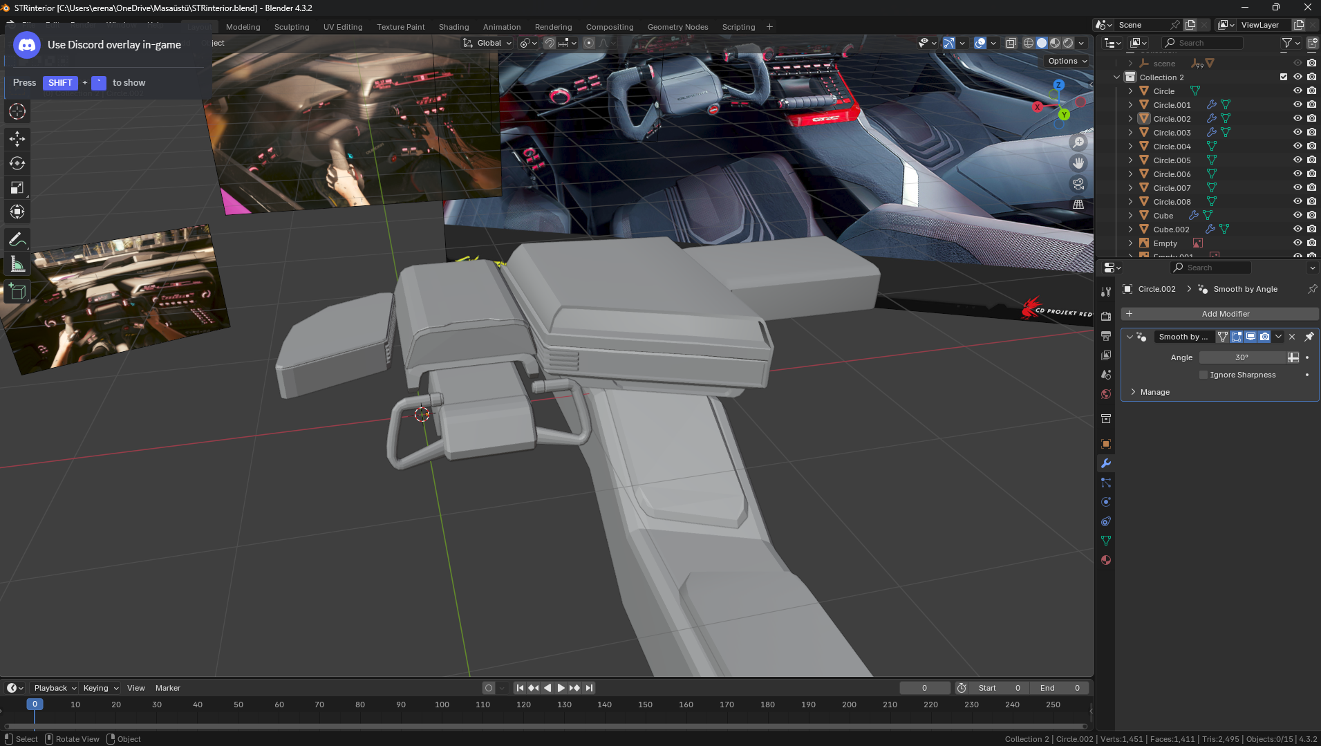Switch to solid viewport shading
The image size is (1321, 746).
click(x=1042, y=43)
